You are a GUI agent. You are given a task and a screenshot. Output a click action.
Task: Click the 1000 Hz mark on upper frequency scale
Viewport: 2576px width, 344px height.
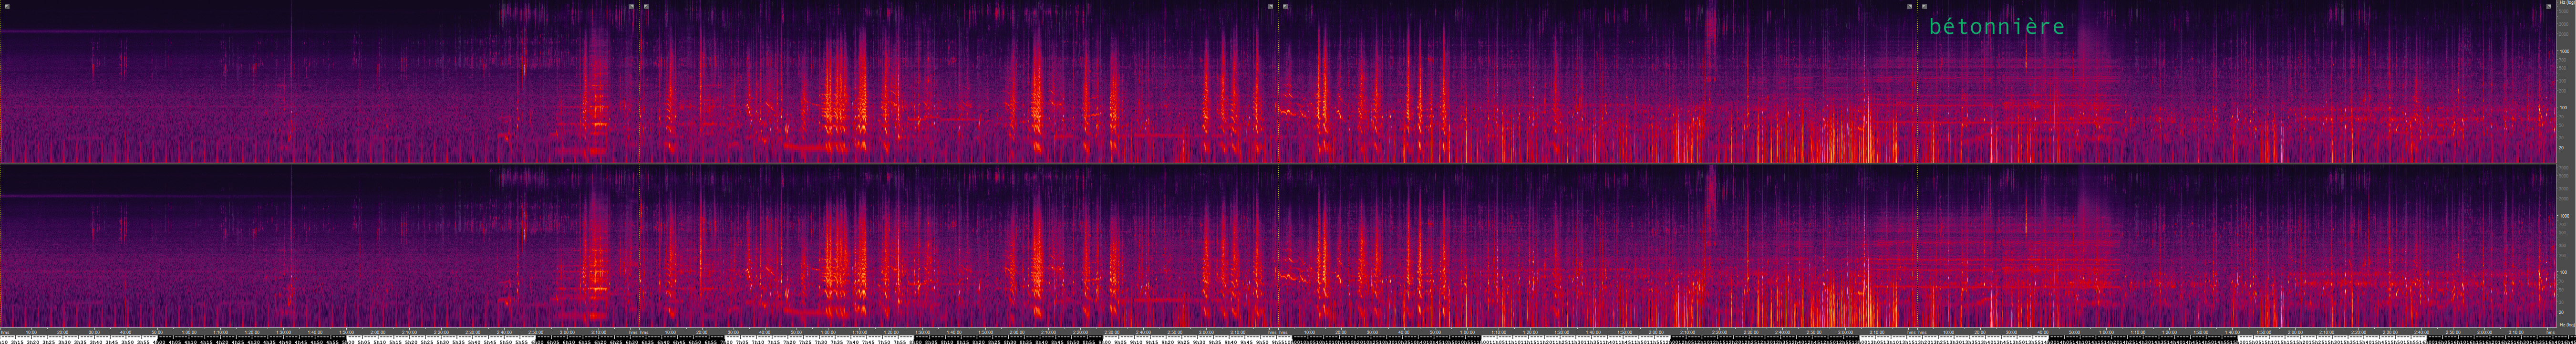[x=2563, y=51]
